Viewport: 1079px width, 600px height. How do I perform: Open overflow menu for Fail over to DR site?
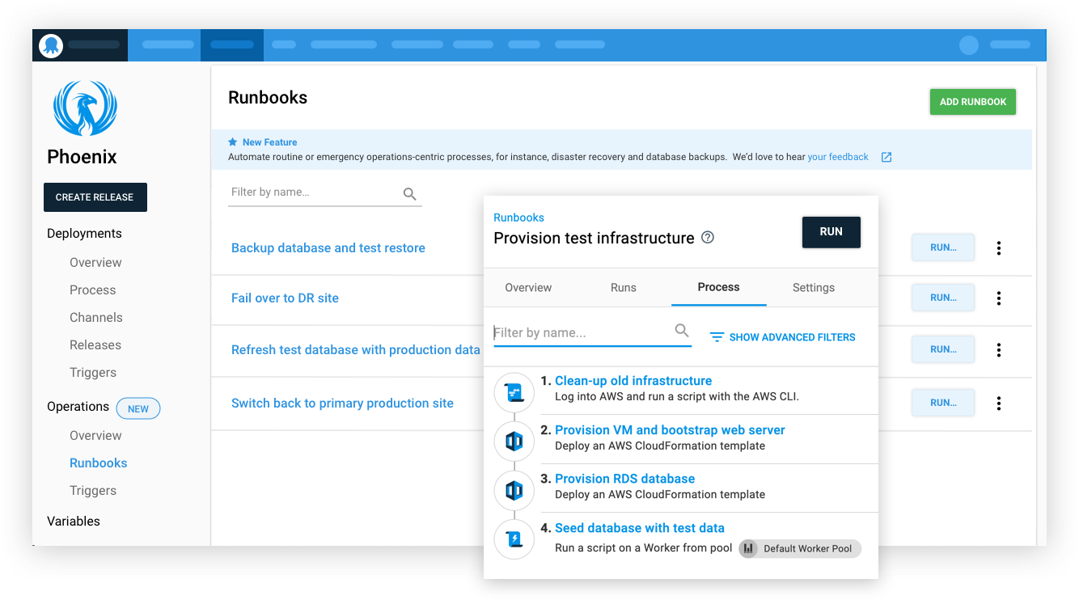click(x=999, y=298)
